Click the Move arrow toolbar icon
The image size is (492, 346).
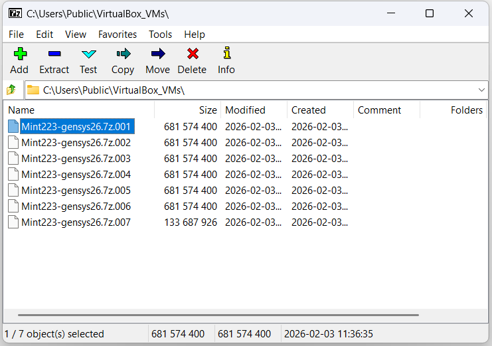point(158,54)
